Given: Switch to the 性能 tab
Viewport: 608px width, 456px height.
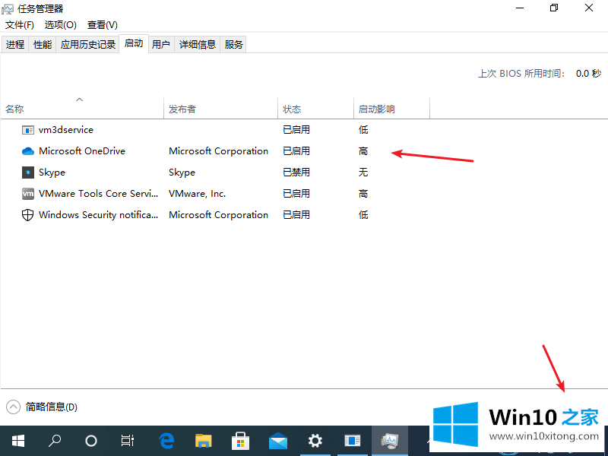Looking at the screenshot, I should [x=43, y=45].
